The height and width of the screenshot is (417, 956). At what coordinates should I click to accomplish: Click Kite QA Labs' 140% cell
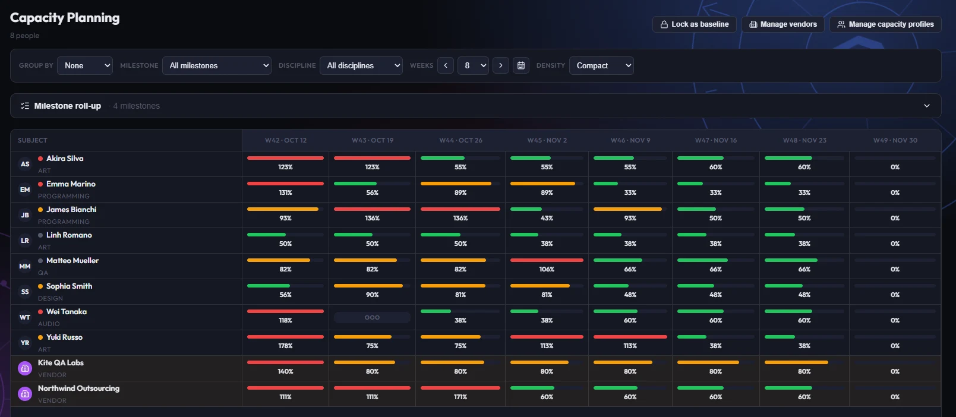[285, 368]
